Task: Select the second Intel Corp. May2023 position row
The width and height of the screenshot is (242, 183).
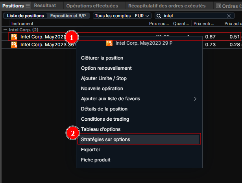Action: pos(122,45)
